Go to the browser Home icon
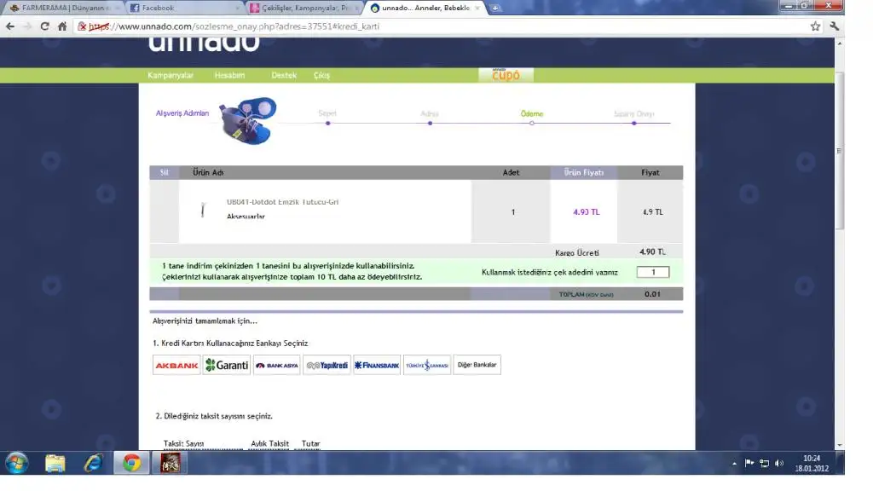Viewport: 873px width, 491px height. point(62,26)
